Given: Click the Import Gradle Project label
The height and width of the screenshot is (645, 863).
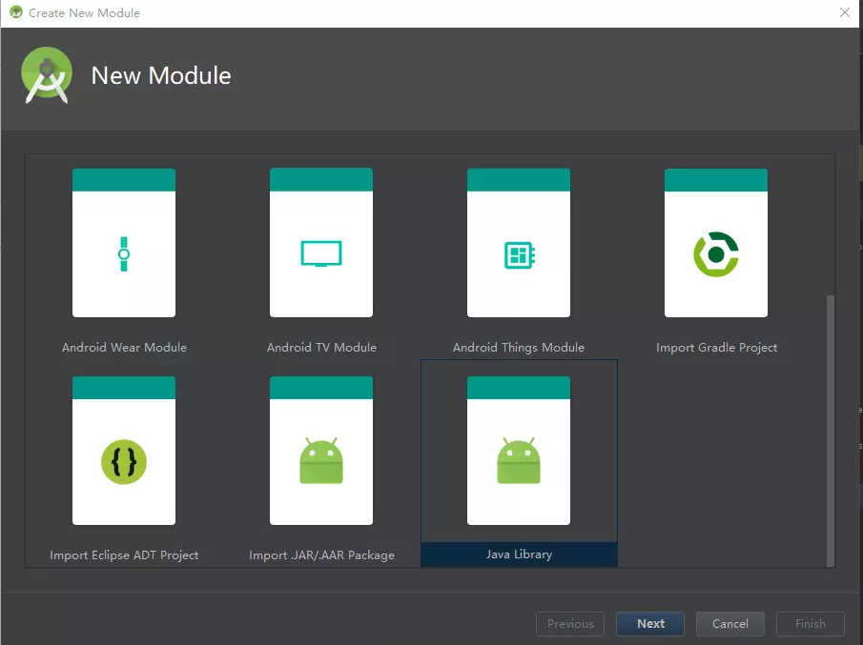Looking at the screenshot, I should coord(716,348).
